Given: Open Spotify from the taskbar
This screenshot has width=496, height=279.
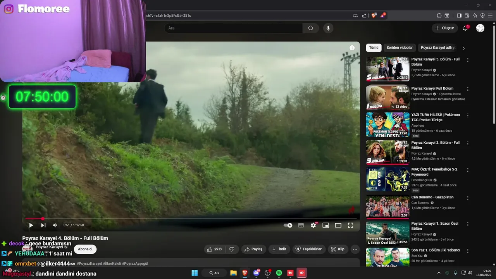Looking at the screenshot, I should click(279, 273).
